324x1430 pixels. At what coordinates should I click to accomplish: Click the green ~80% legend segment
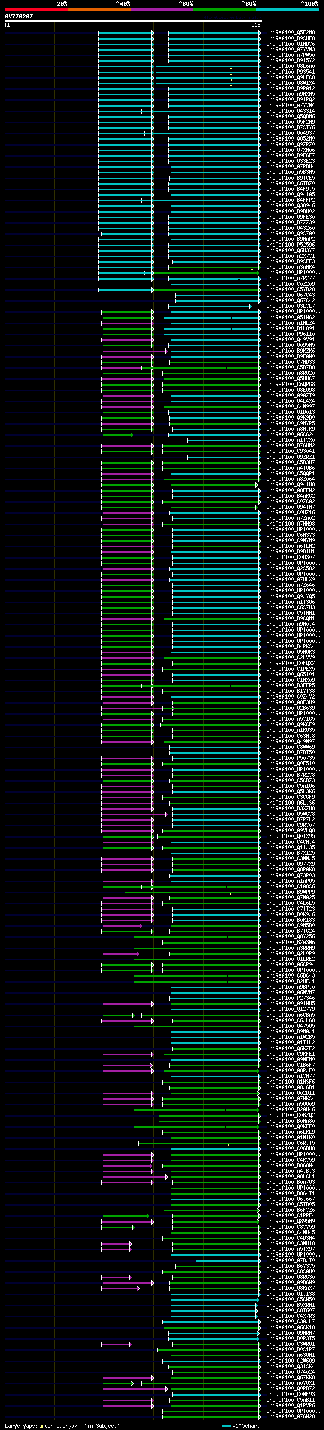225,9
